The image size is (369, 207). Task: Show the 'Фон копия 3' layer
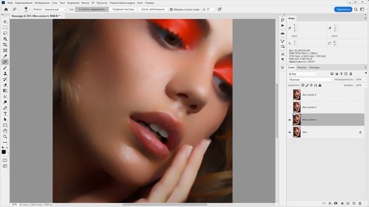click(289, 95)
